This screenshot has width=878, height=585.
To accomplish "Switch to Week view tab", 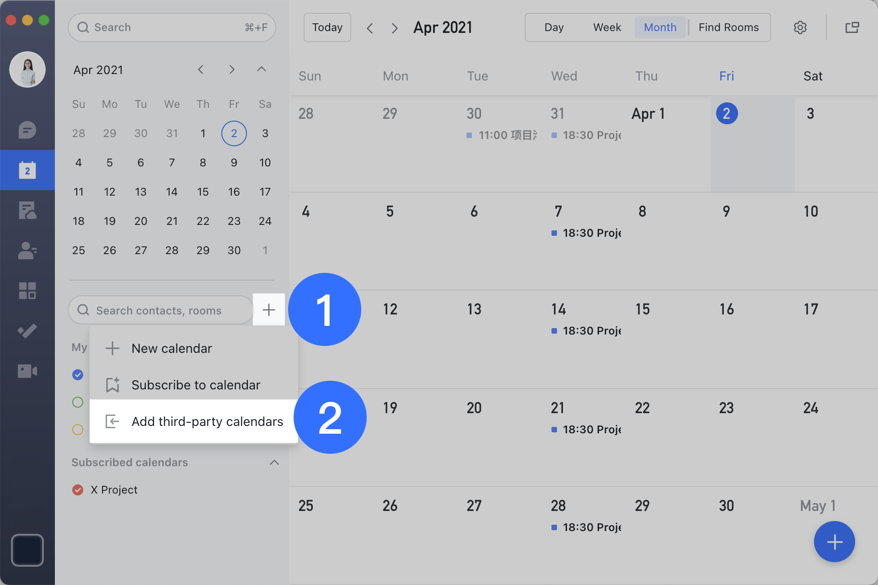I will pyautogui.click(x=607, y=27).
